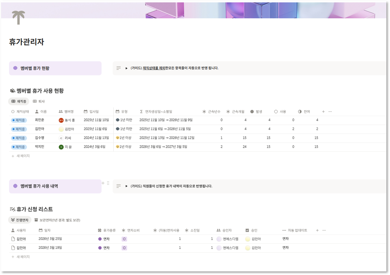
Task: Click the 휴가종류 column header
Action: coord(107,230)
